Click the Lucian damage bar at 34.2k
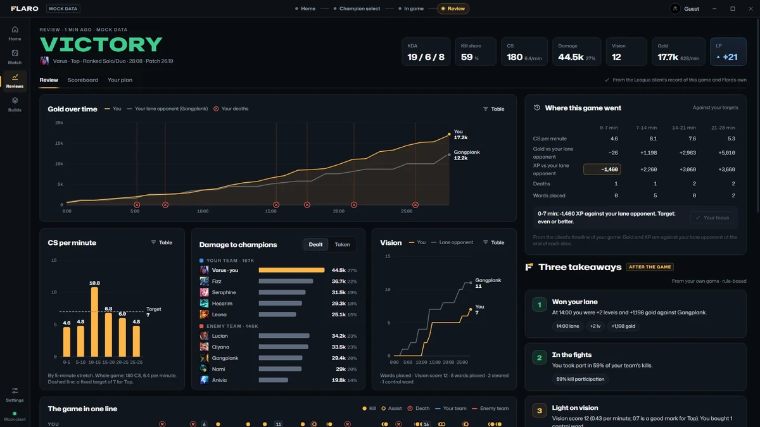 (284, 336)
